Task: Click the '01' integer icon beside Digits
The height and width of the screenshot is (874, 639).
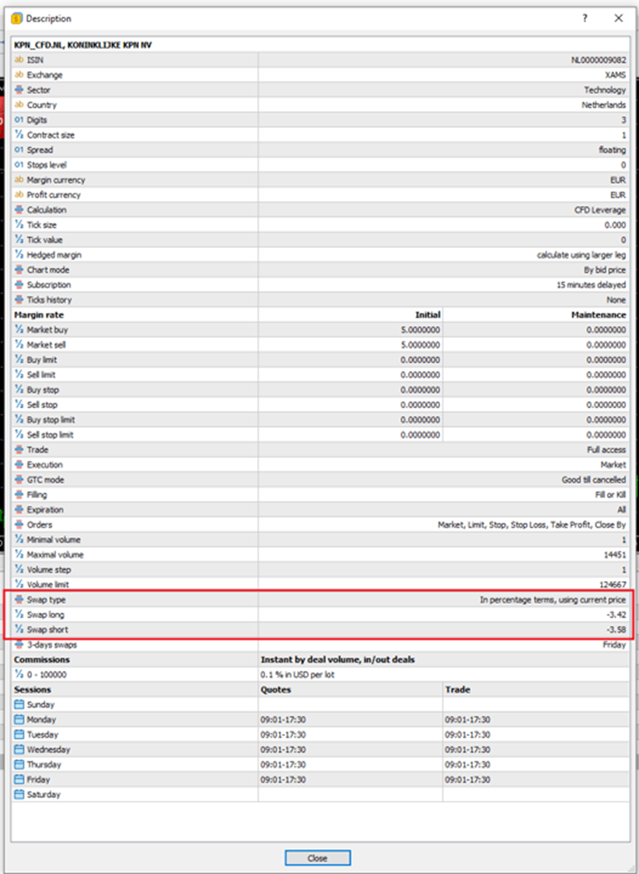Action: pos(17,120)
